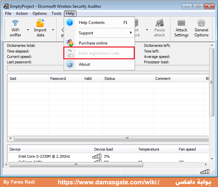Expand the Import data dropdown arrow
The height and width of the screenshot is (187, 218).
53,30
